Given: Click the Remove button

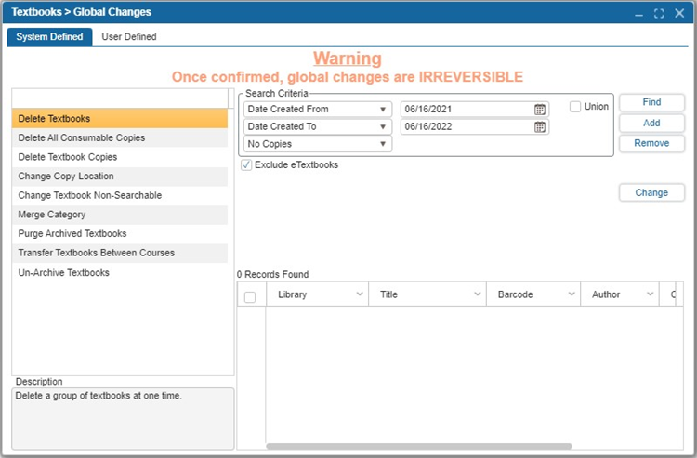Looking at the screenshot, I should (651, 143).
